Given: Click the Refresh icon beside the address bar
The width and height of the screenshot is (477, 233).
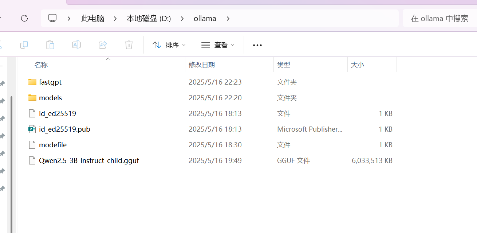Looking at the screenshot, I should point(24,18).
